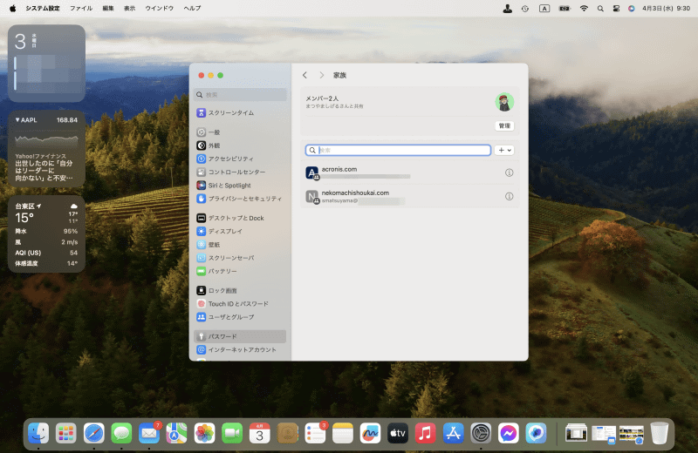Screen dimensions: 698x453
Task: Open the Trash in the Dock
Action: 660,433
